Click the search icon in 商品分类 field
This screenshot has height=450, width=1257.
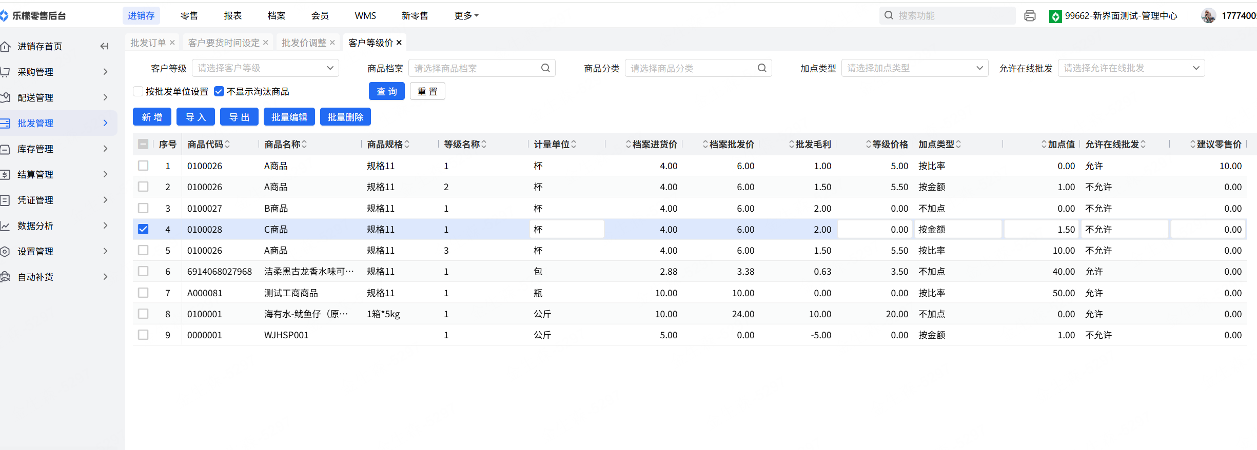tap(762, 68)
